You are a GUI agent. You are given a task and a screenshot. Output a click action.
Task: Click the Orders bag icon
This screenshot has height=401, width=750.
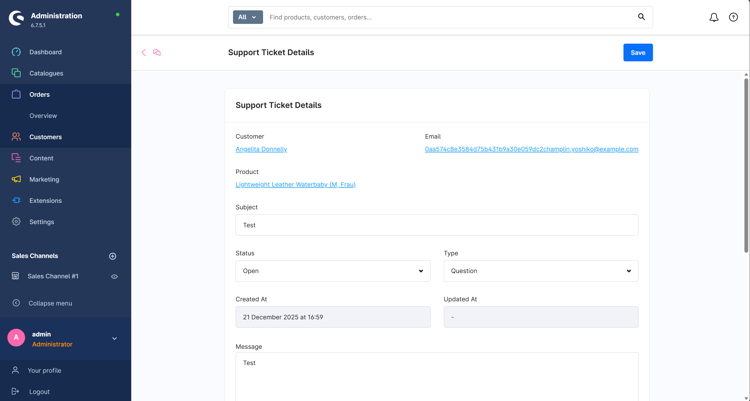(x=16, y=94)
